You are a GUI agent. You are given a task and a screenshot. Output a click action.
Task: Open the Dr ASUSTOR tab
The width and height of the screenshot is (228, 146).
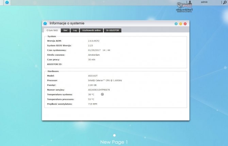(112, 30)
